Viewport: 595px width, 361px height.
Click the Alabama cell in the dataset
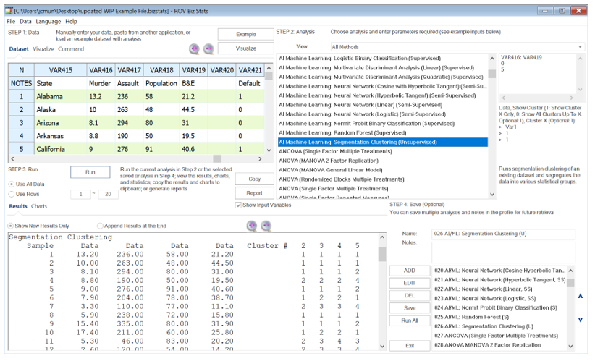(x=61, y=97)
